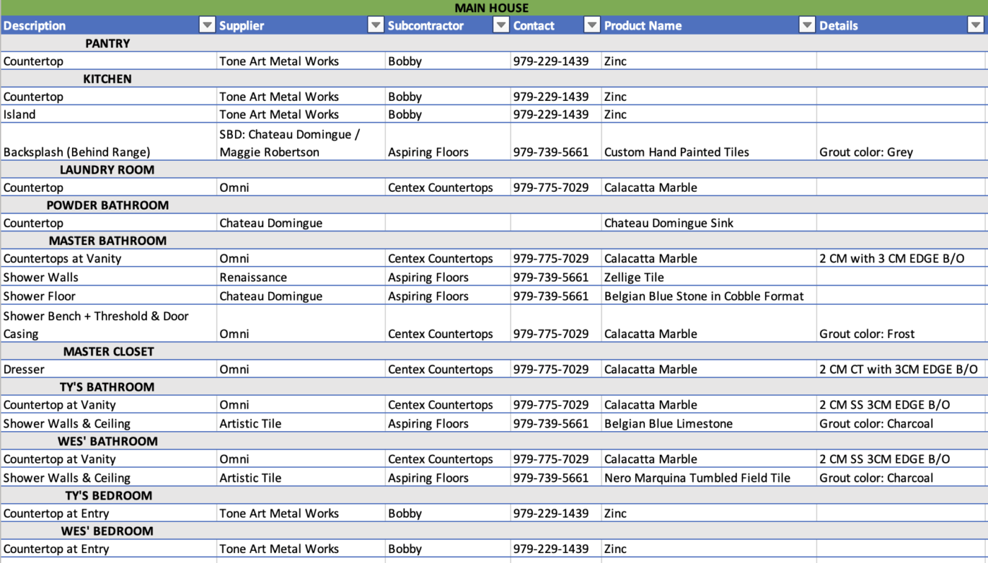Click the Custom Hand Painted Tiles cell
The height and width of the screenshot is (563, 988).
point(709,142)
